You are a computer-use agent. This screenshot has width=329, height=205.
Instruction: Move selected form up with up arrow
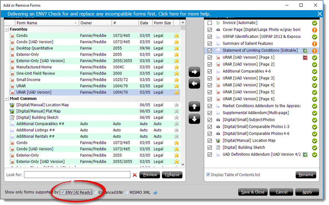(194, 107)
